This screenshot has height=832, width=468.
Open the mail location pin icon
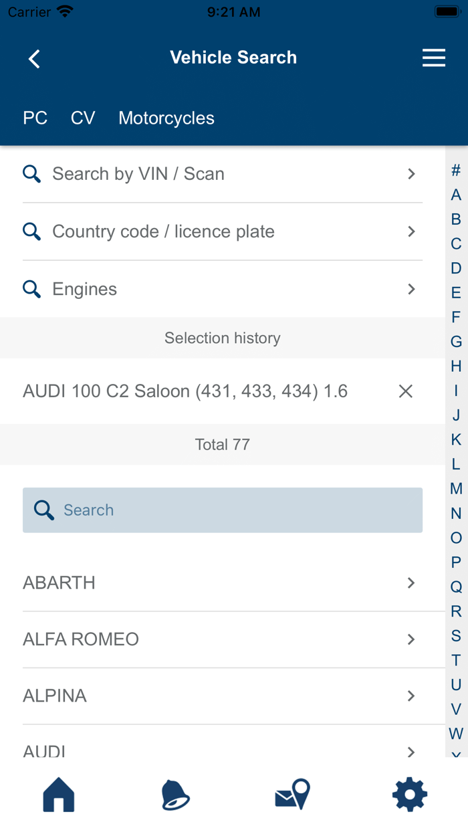(x=292, y=795)
